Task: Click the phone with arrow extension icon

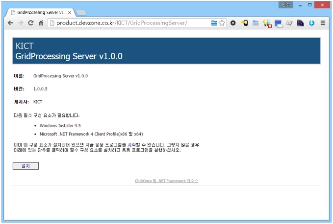Action: 244,23
